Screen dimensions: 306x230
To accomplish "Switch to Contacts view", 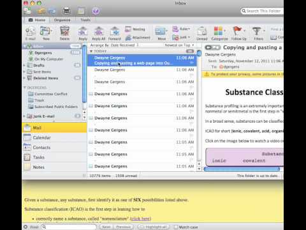I will (54, 148).
